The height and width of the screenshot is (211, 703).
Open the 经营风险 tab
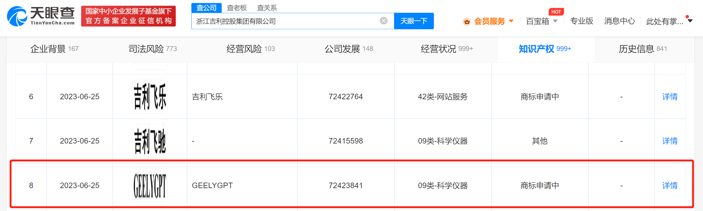click(250, 49)
